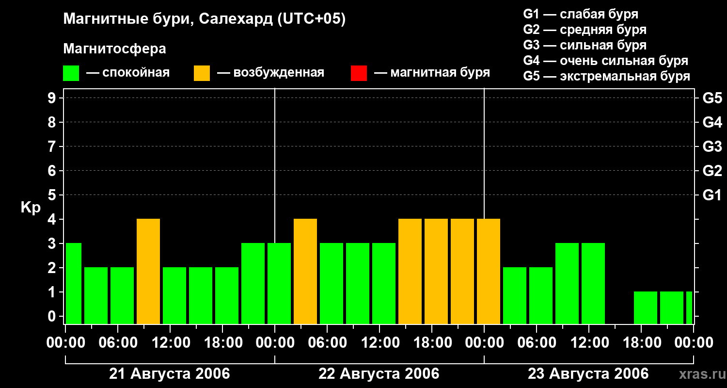Click the green 'спокойная' legend swatch
The height and width of the screenshot is (388, 727).
pyautogui.click(x=71, y=73)
